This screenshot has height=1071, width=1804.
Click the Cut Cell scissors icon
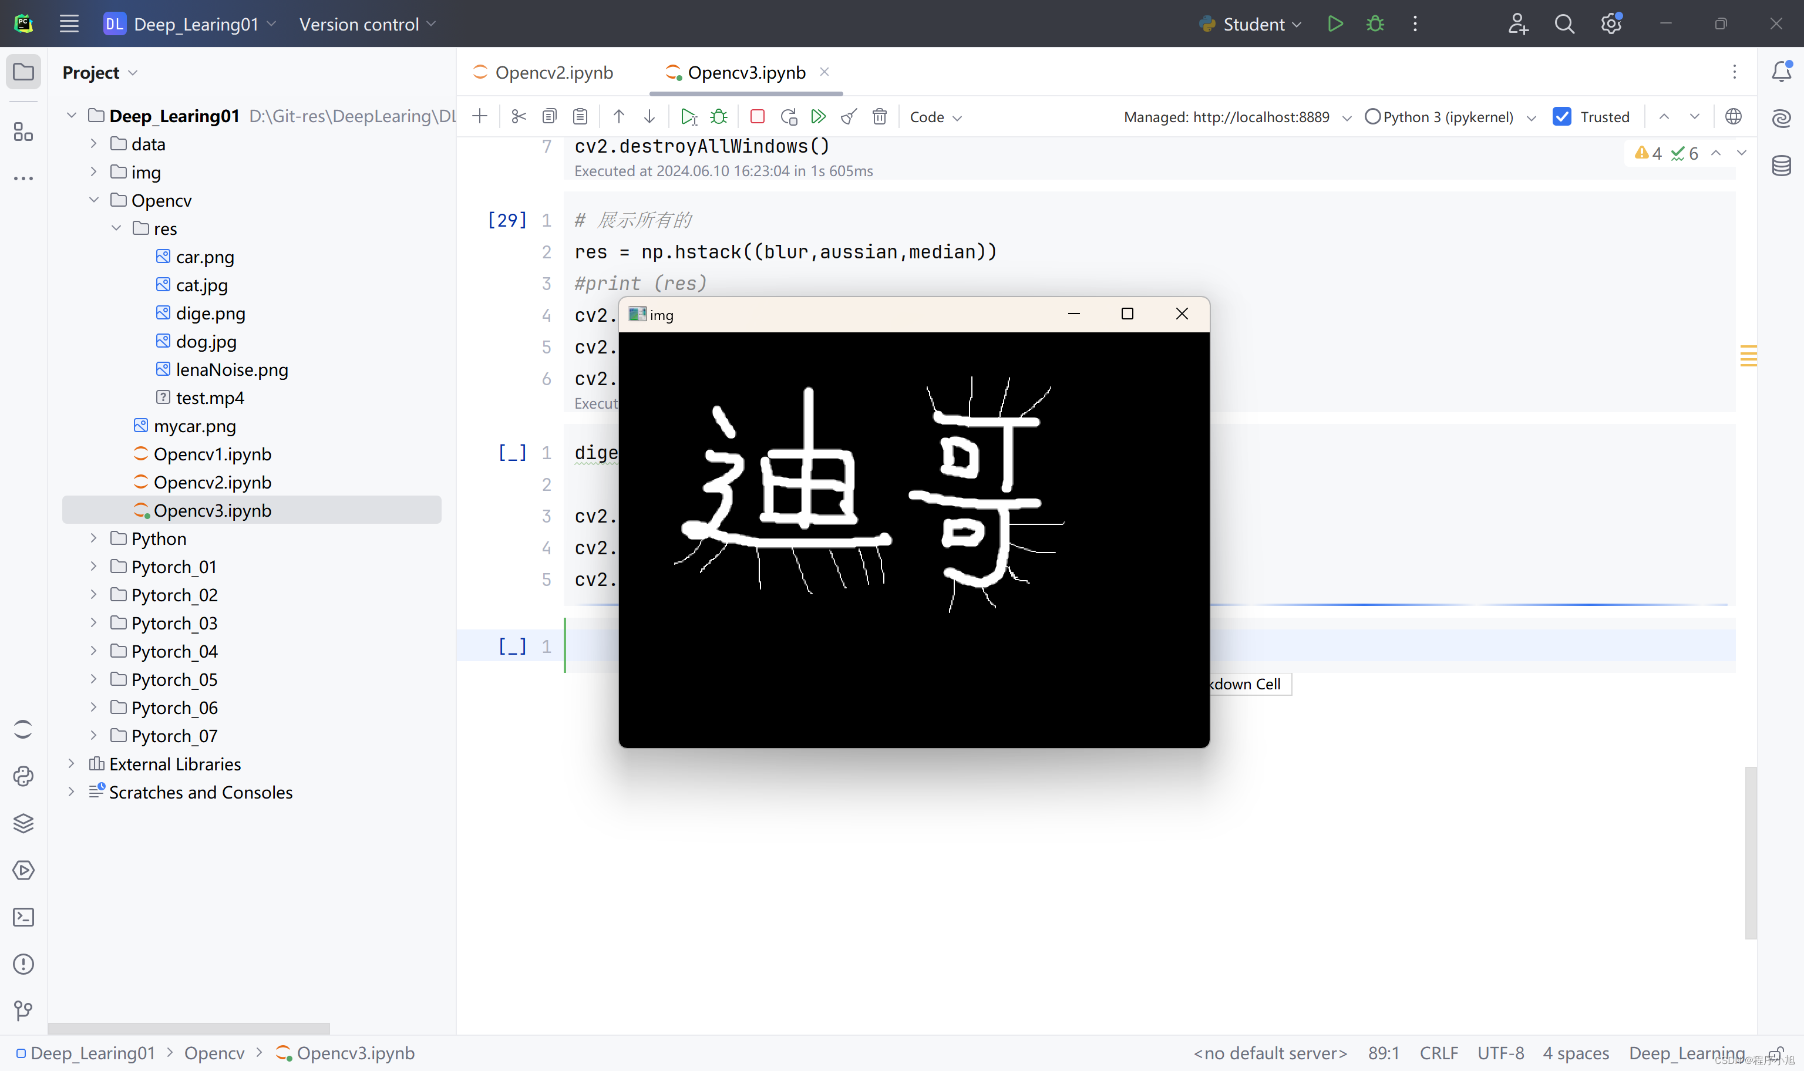(519, 117)
